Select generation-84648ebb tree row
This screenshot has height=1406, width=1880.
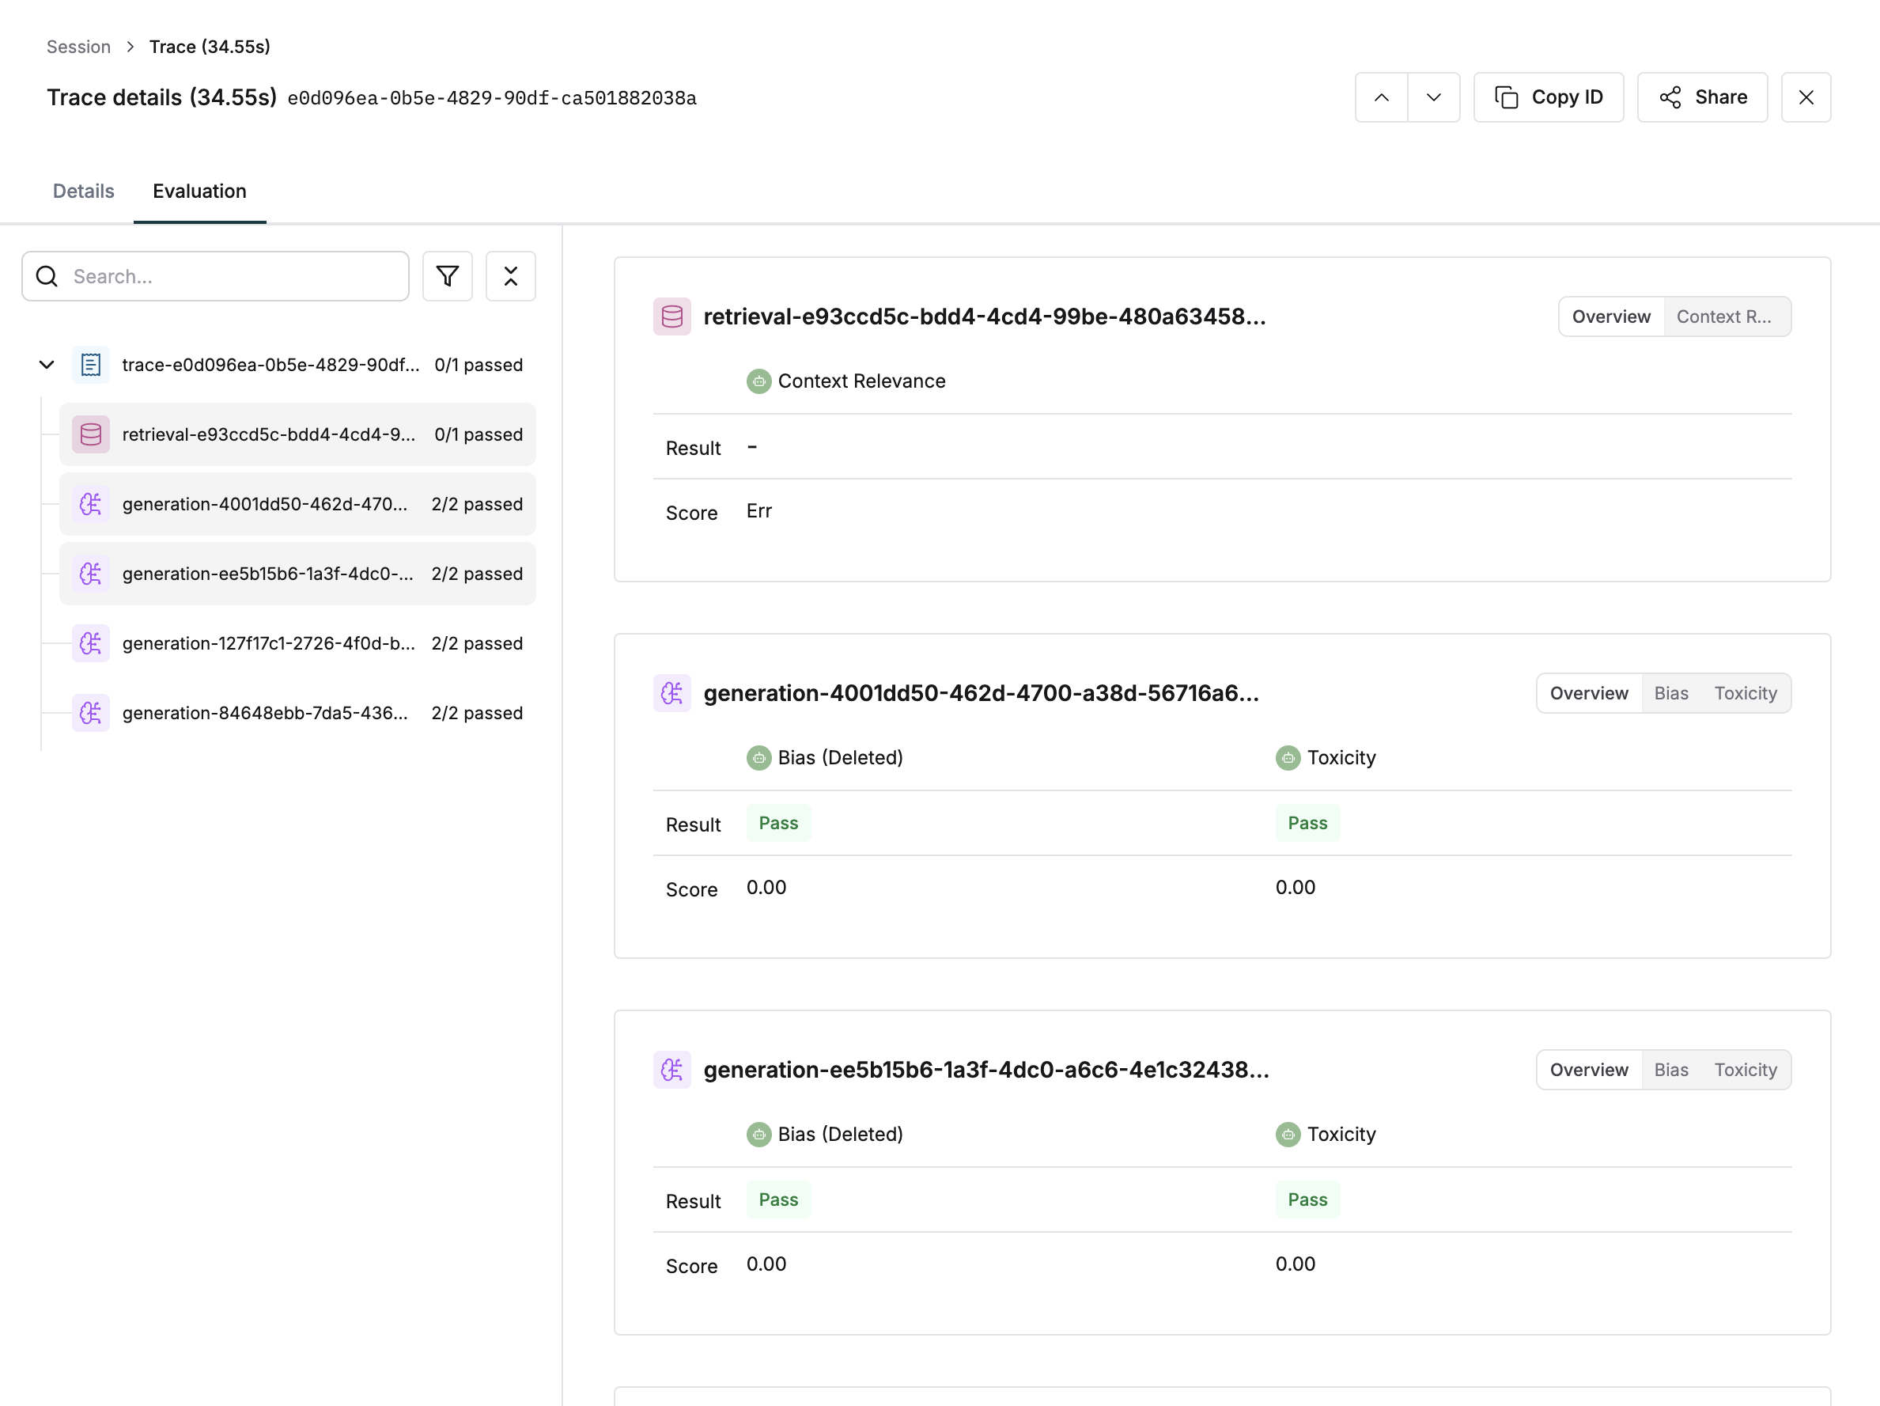(x=297, y=713)
